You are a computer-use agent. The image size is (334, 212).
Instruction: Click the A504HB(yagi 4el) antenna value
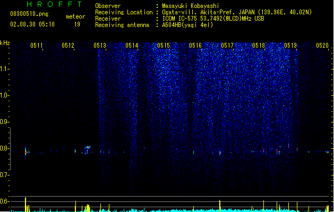coord(187,25)
